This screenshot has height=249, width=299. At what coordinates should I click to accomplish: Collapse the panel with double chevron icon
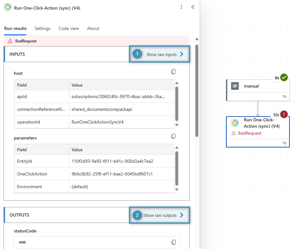(x=193, y=7)
